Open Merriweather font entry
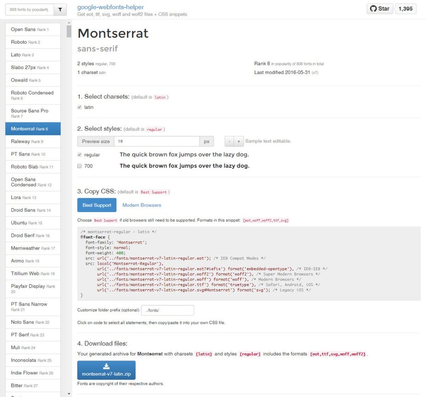426x397 pixels. tap(33, 248)
